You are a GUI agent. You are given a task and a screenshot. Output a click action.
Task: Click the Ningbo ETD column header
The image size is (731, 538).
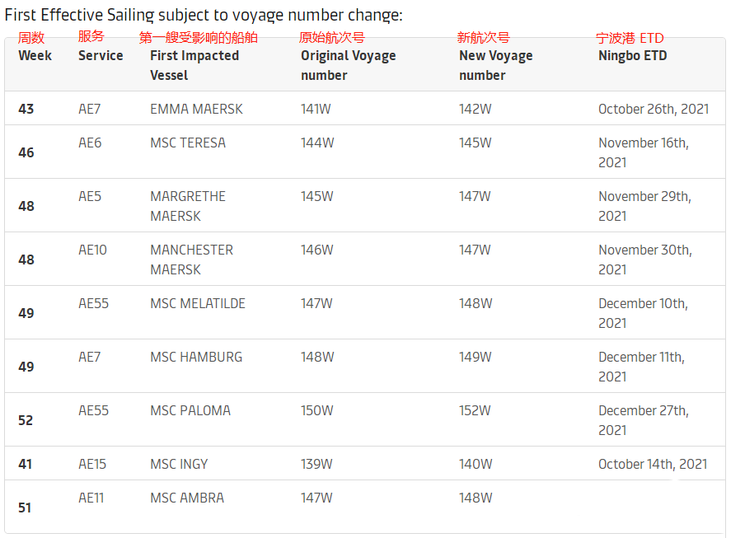pyautogui.click(x=633, y=55)
